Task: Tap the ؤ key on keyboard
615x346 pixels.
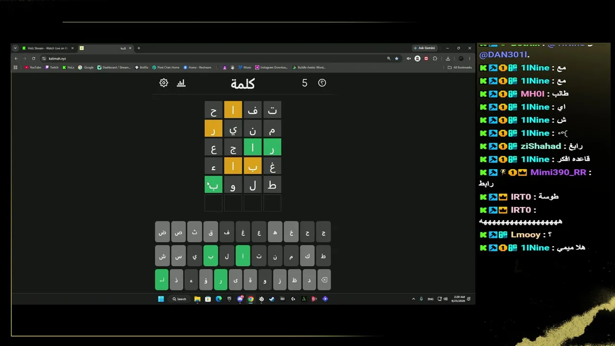Action: 206,280
